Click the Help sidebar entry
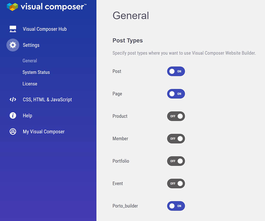This screenshot has width=265, height=221. [x=27, y=116]
